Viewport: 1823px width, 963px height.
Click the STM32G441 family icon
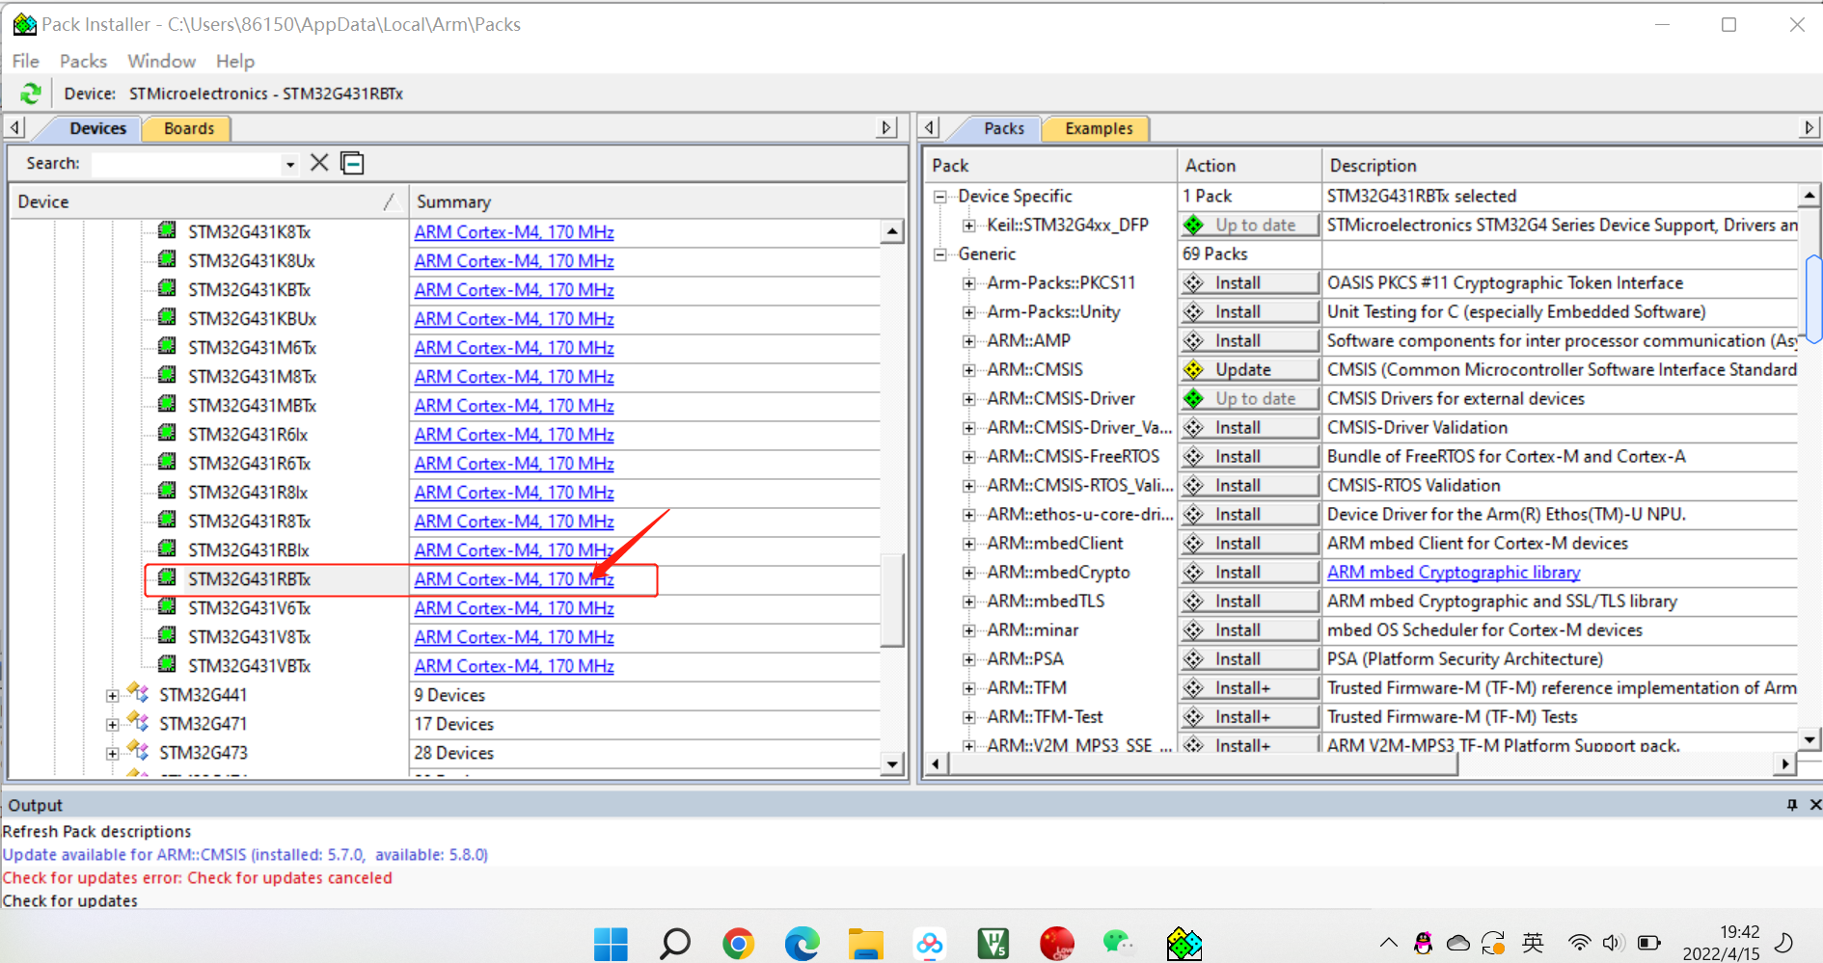point(138,693)
